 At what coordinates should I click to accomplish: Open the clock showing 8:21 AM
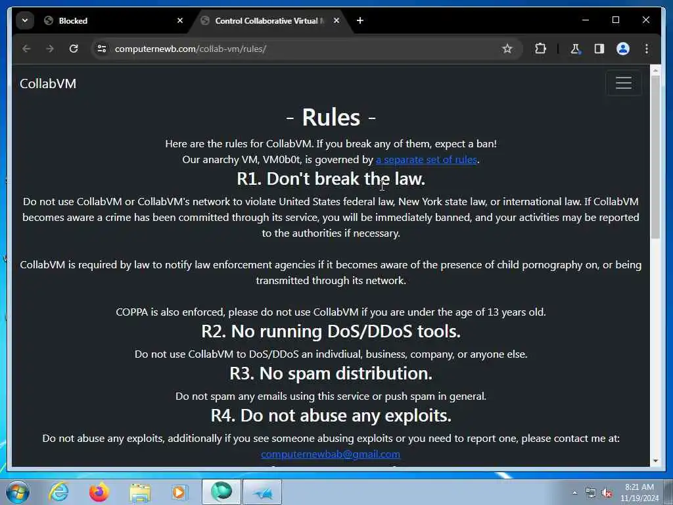(x=639, y=493)
